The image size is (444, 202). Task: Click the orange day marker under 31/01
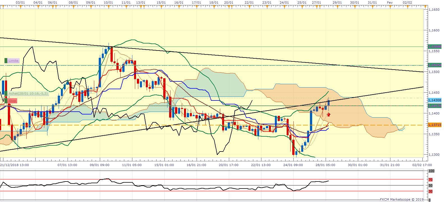pos(372,7)
